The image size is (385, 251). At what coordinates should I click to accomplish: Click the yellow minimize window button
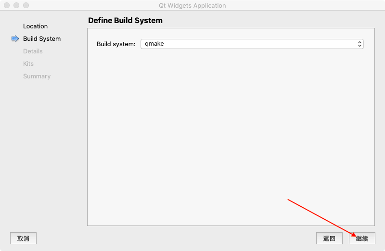point(16,5)
